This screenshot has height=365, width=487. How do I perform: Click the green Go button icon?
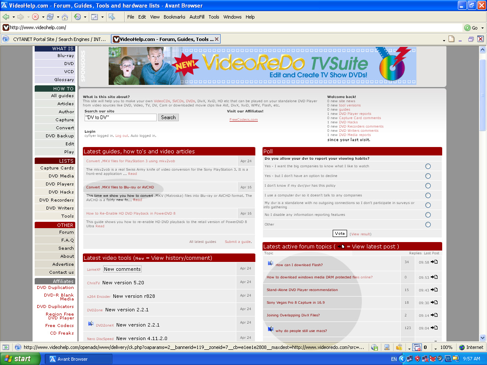coord(467,27)
